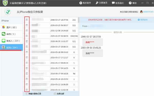This screenshot has width=154, height=96.
Task: Click the phone checkmark icon beside the title
Action: pyautogui.click(x=8, y=12)
